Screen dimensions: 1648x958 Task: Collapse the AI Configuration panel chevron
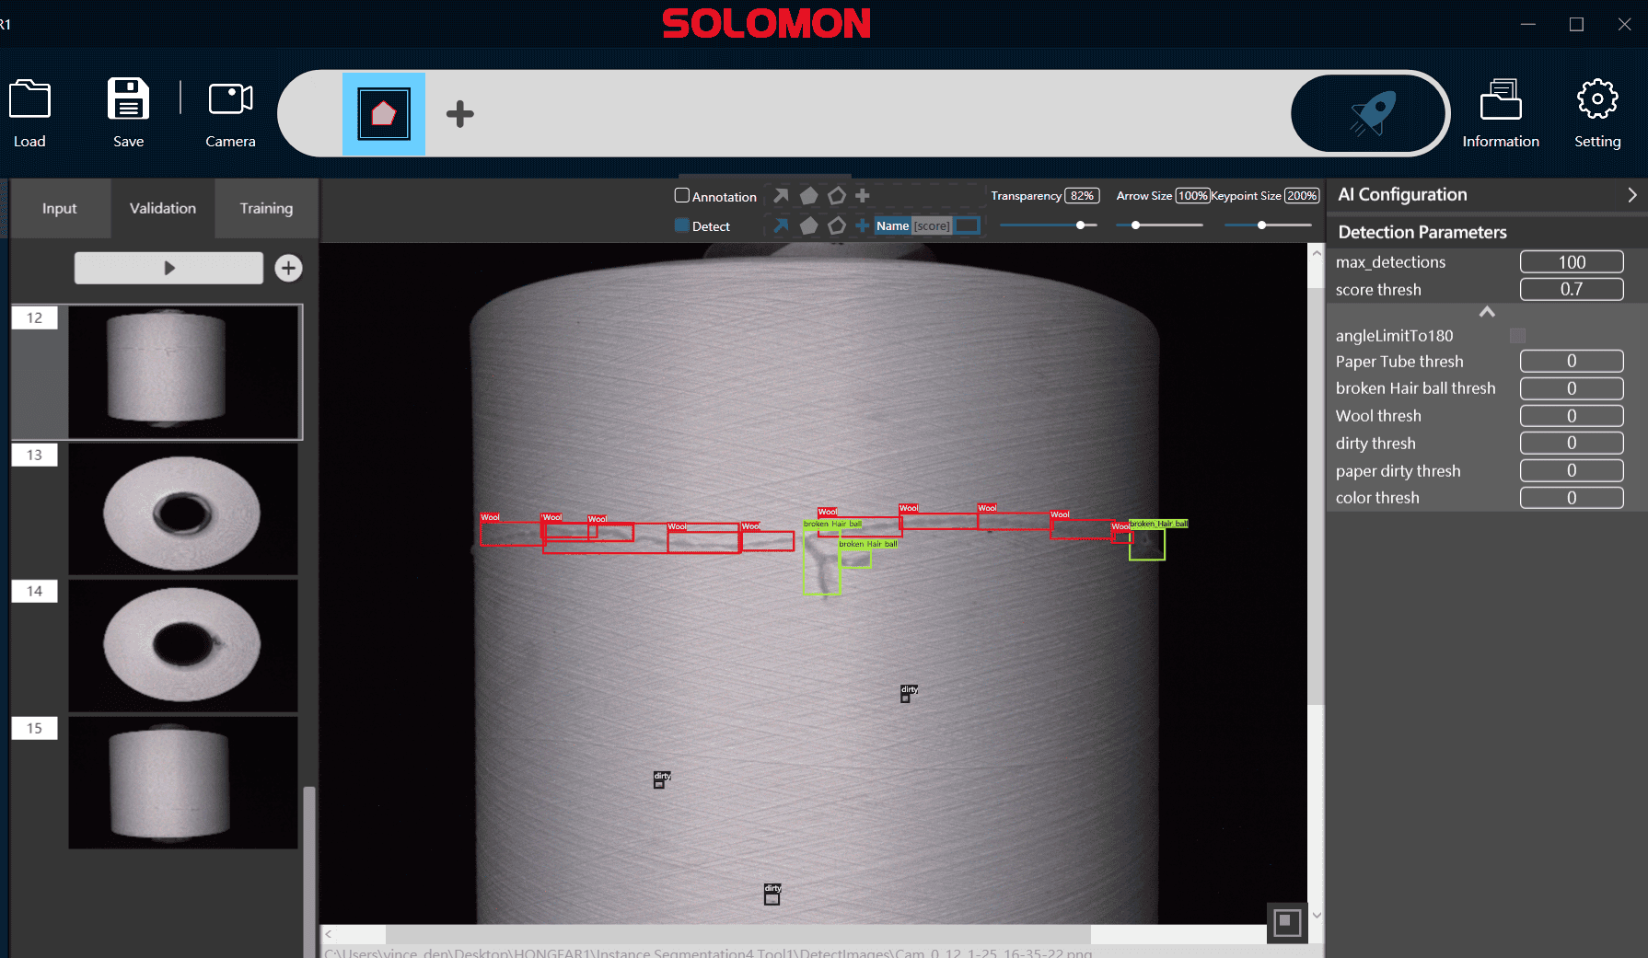pos(1631,195)
